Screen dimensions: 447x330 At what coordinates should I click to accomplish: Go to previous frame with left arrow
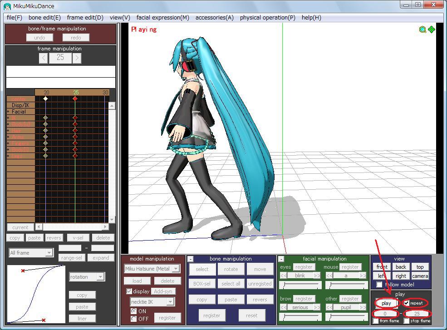[x=43, y=58]
